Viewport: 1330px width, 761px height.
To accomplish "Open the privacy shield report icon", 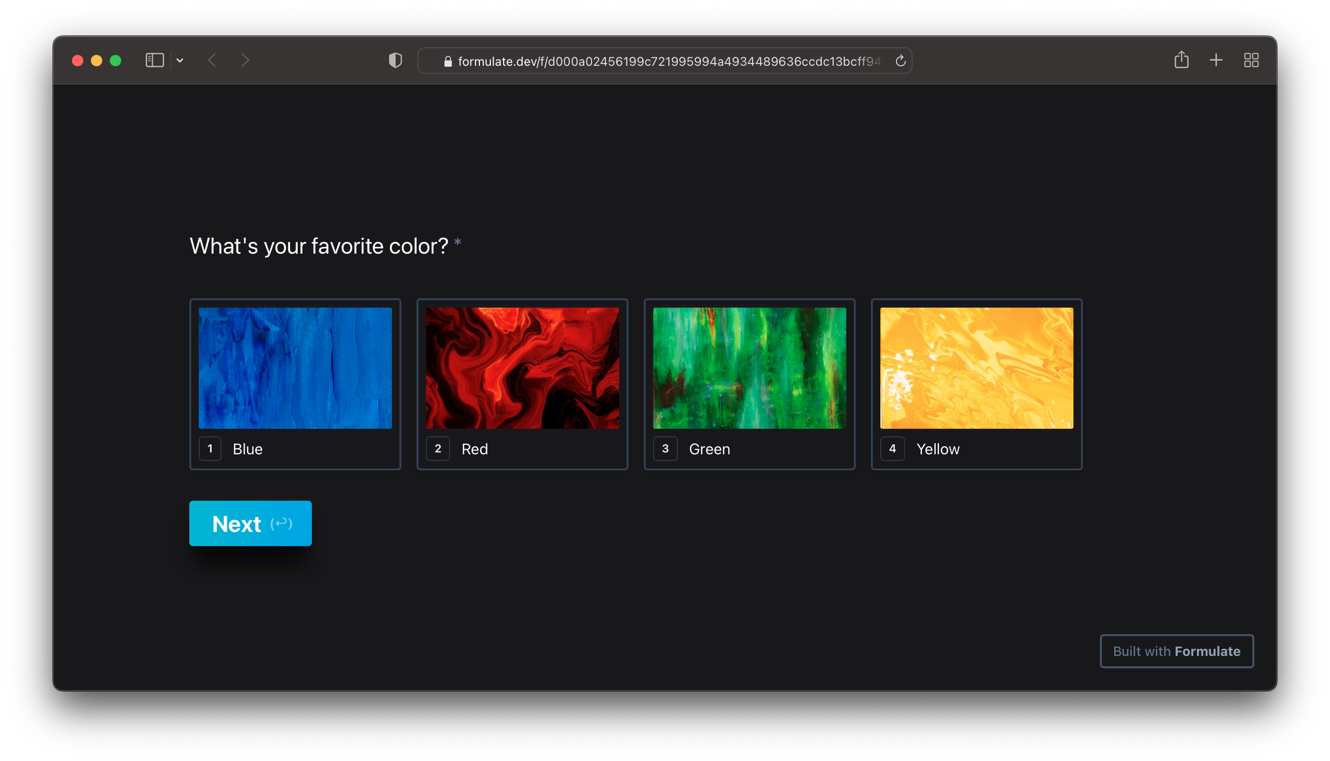I will pos(396,61).
